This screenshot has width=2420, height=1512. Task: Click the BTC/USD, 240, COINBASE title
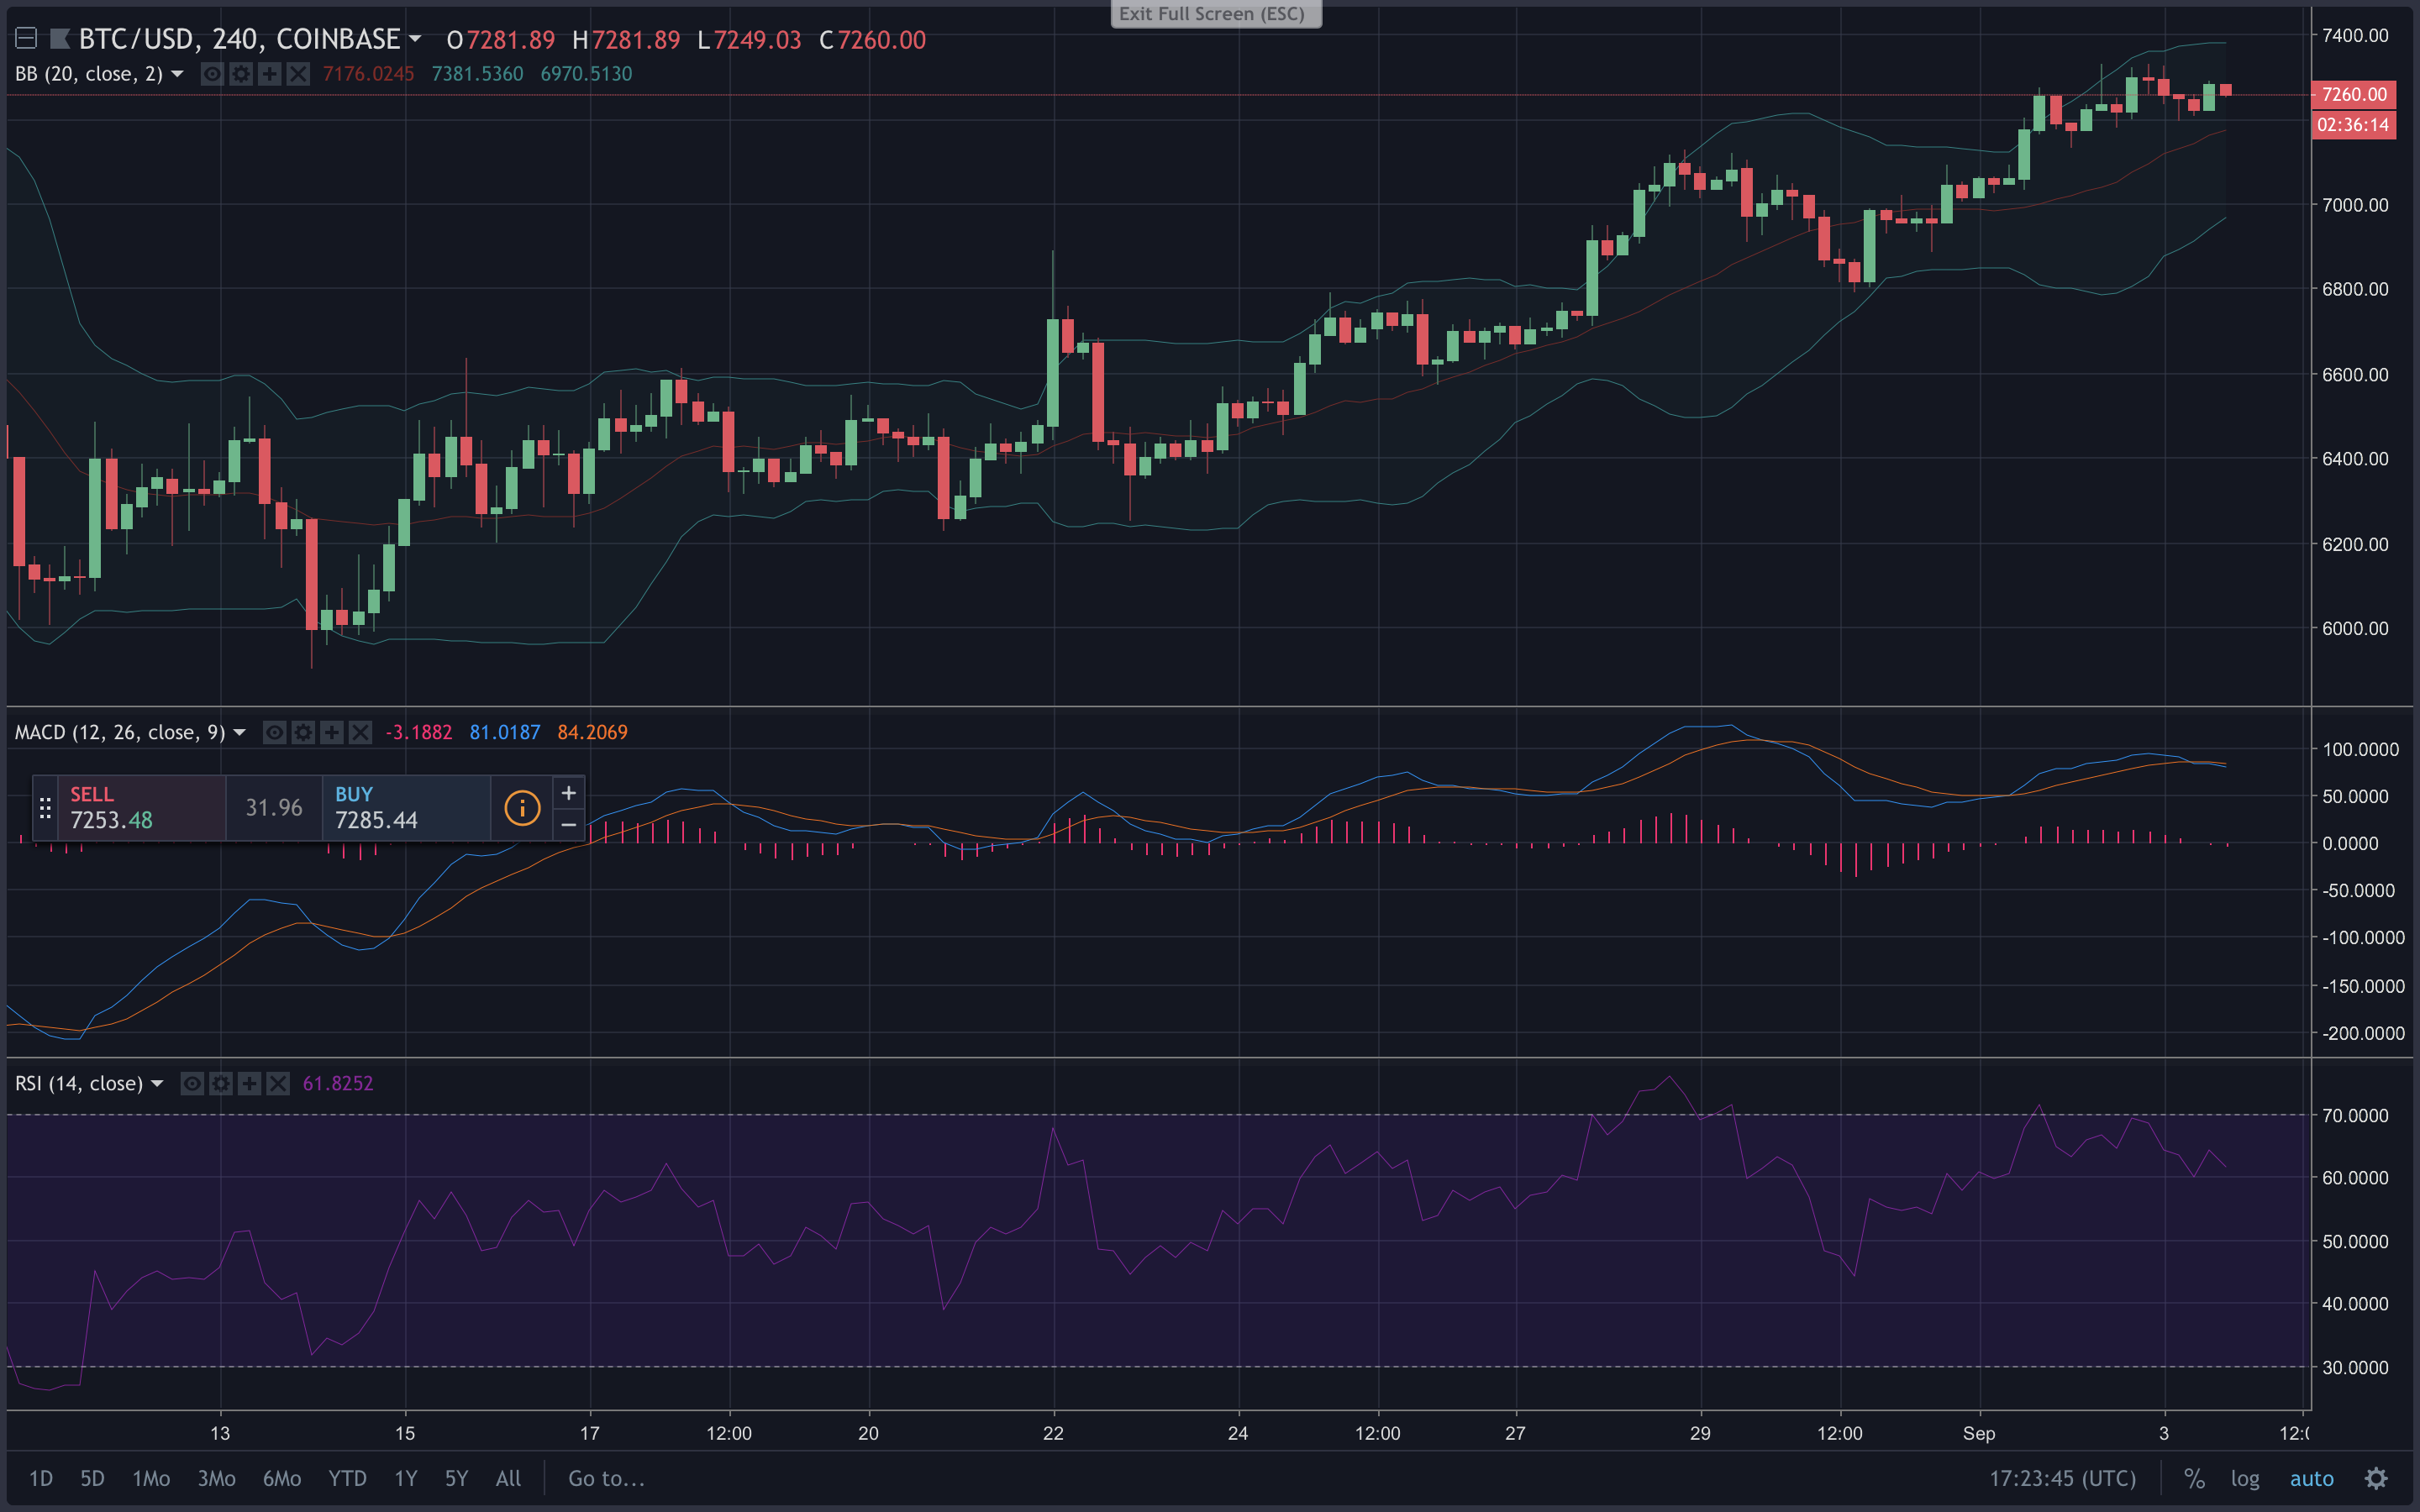[x=239, y=39]
